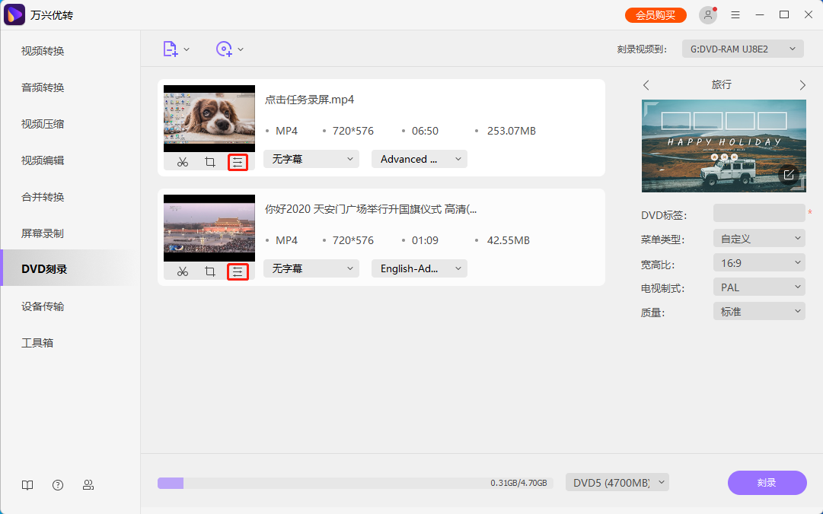
Task: Trim 点击任务录屏.mp4 with the scissors icon
Action: coord(183,161)
